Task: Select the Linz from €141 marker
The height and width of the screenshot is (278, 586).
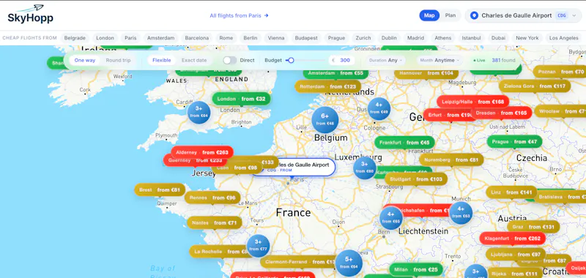Action: 511,192
